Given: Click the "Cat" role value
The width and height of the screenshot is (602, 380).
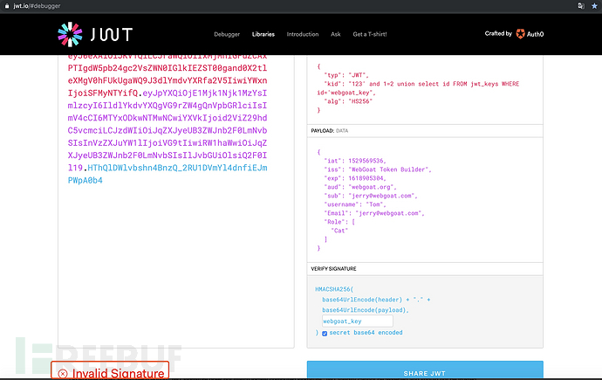Looking at the screenshot, I should [x=339, y=231].
